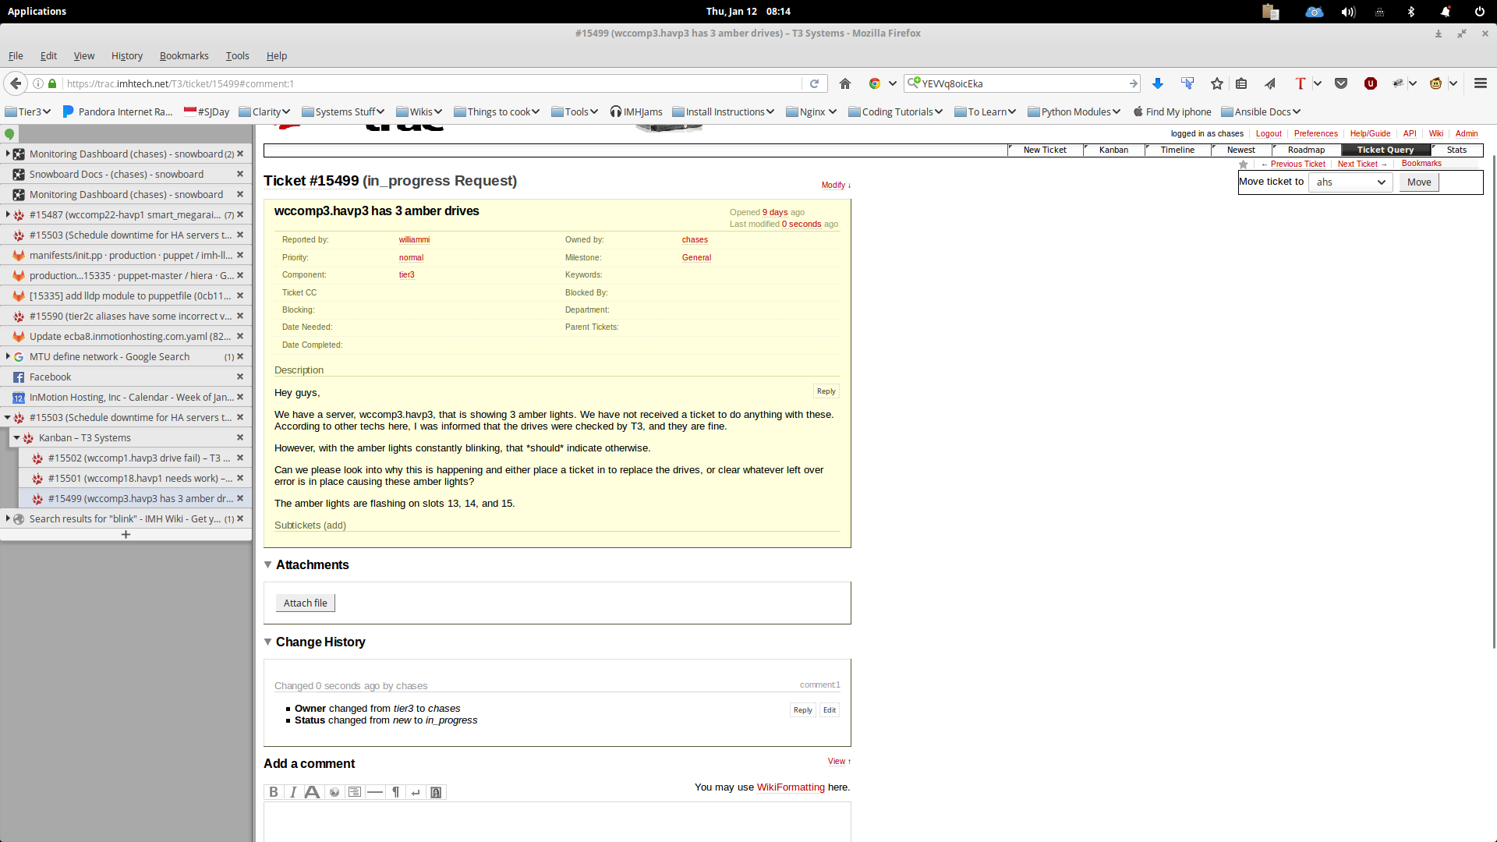Click the new paragraph pilcrow icon
This screenshot has width=1497, height=842.
(x=395, y=792)
